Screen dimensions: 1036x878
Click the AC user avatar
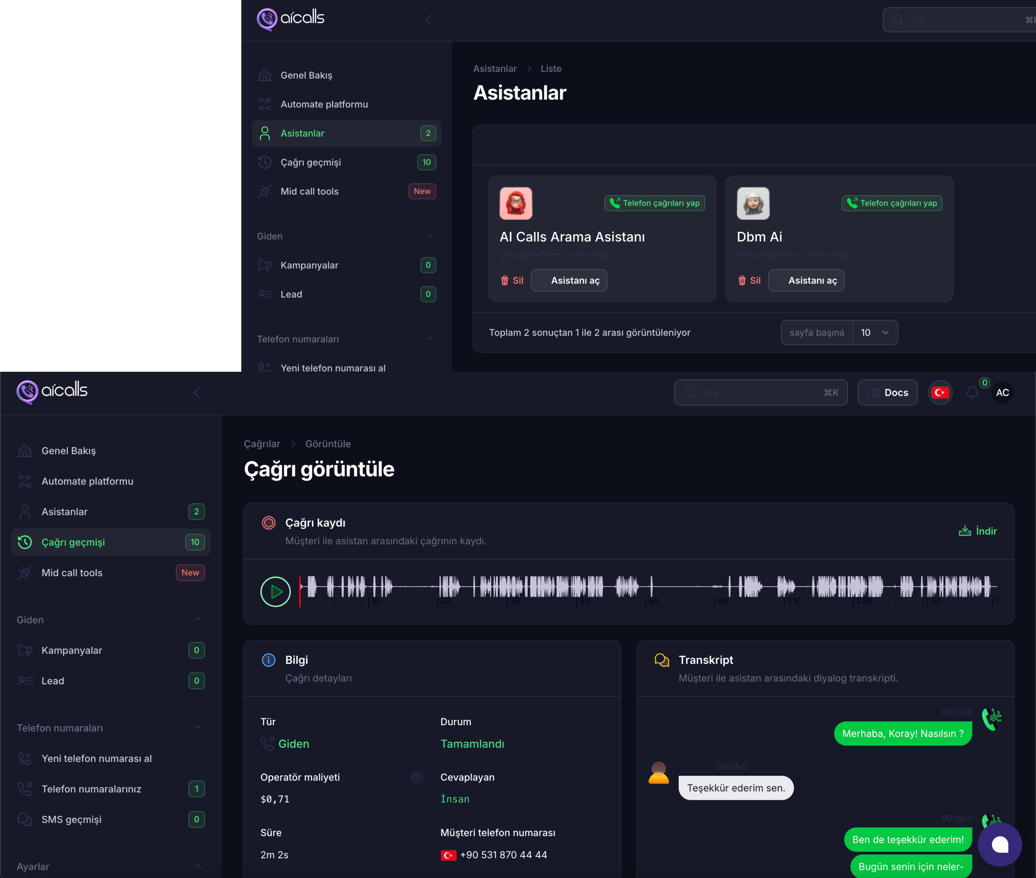(x=1002, y=393)
